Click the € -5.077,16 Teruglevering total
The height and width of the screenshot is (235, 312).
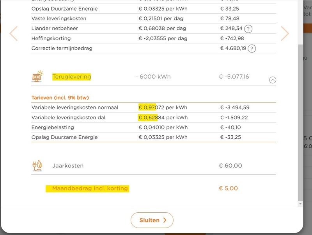234,77
